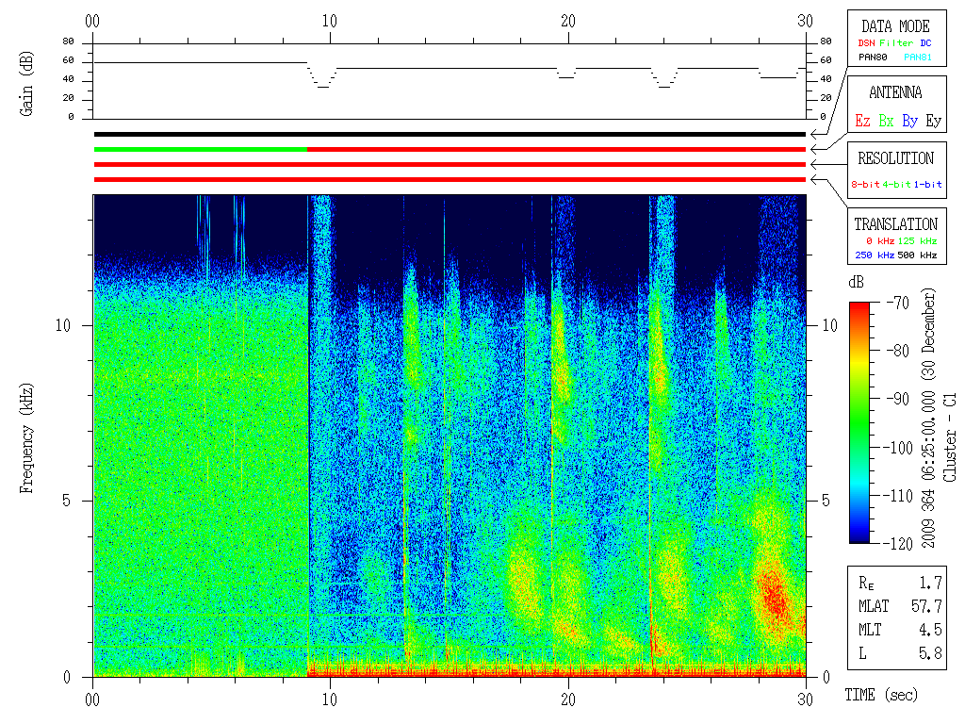Click the 125 kHz translation label
Viewport: 965px width, 724px height.
tap(917, 240)
